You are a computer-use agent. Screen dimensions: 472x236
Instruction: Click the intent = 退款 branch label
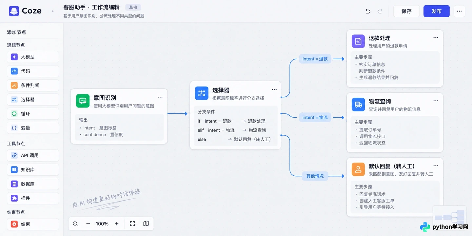[315, 59]
